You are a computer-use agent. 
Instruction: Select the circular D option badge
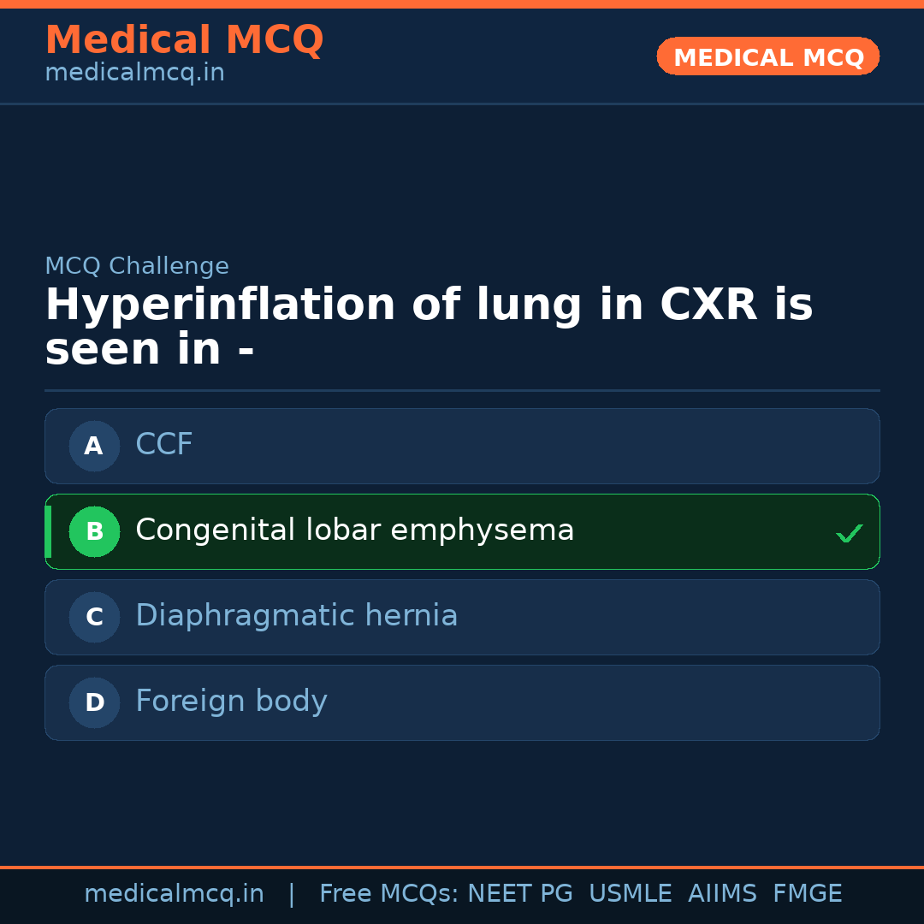(94, 702)
